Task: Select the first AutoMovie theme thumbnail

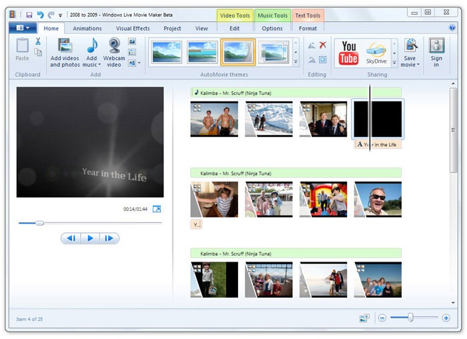Action: click(x=167, y=52)
